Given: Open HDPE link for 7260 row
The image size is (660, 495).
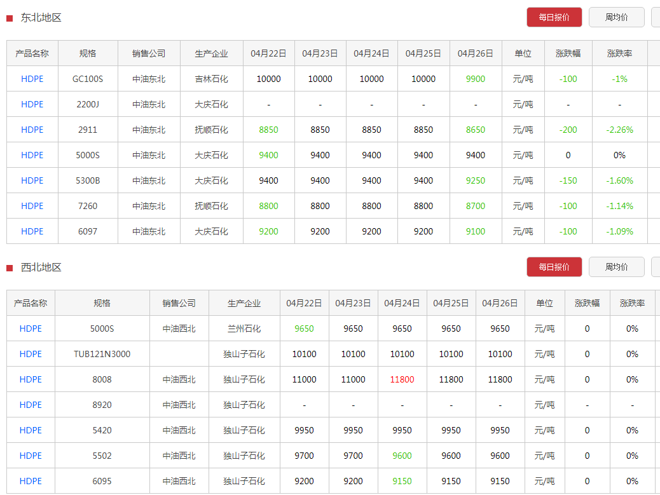Looking at the screenshot, I should tap(32, 206).
